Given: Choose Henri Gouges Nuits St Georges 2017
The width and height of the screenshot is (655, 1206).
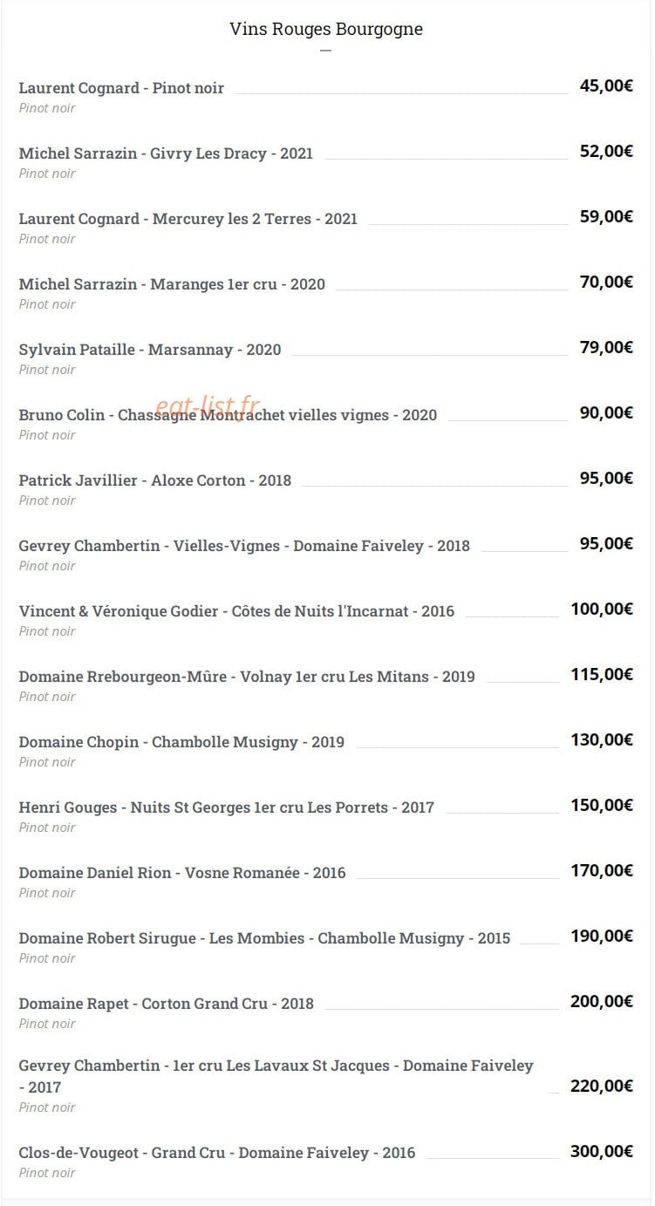Looking at the screenshot, I should pyautogui.click(x=226, y=807).
